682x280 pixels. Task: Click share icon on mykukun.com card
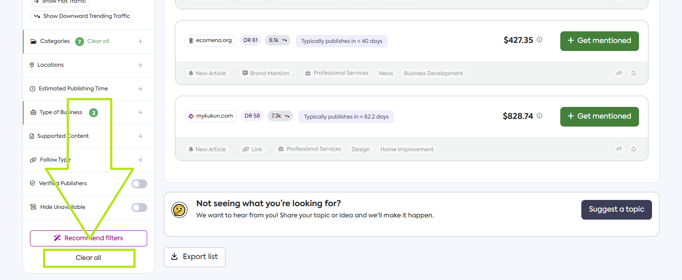coord(619,149)
